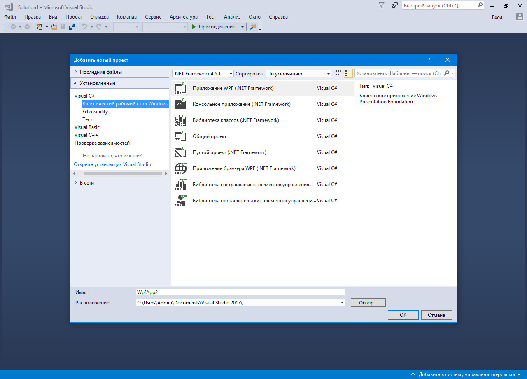Open the .NET Framework 4.6.1 version dropdown
The image size is (527, 379).
point(203,73)
